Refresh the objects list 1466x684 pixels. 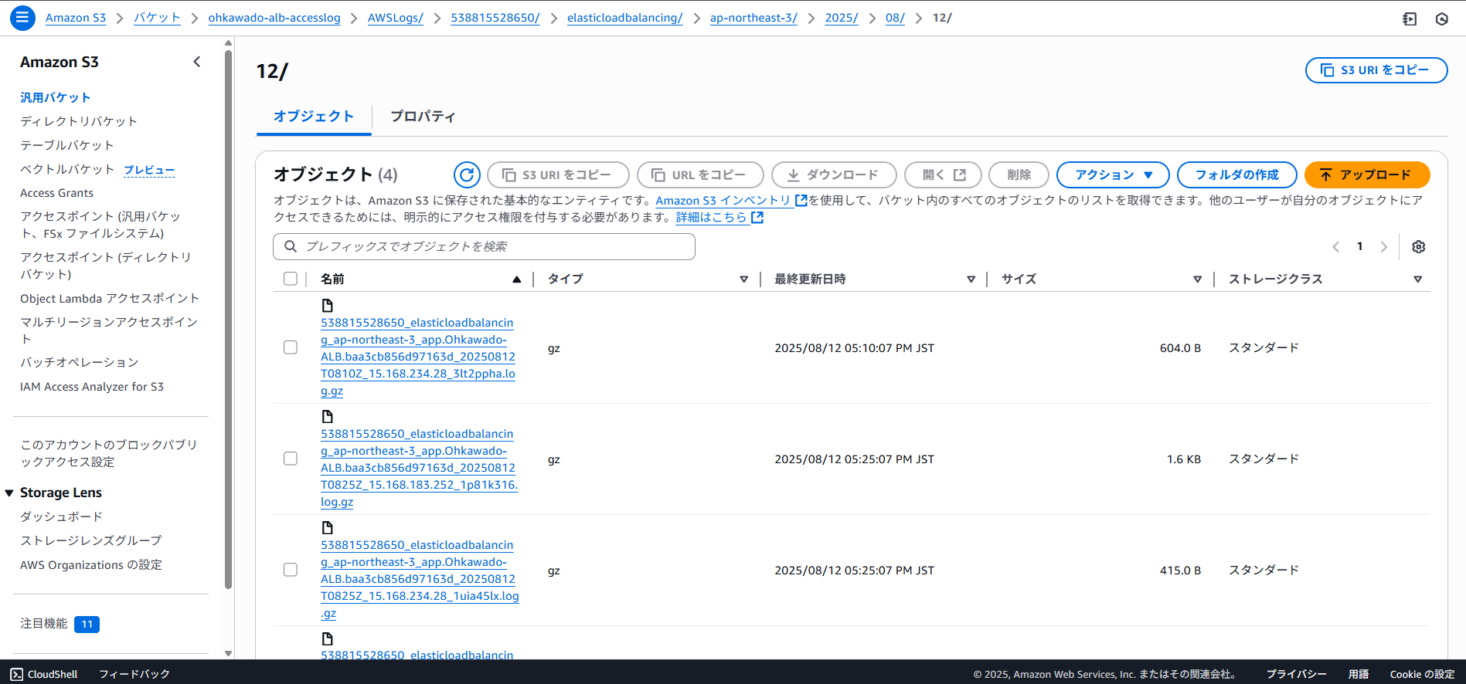(x=467, y=174)
